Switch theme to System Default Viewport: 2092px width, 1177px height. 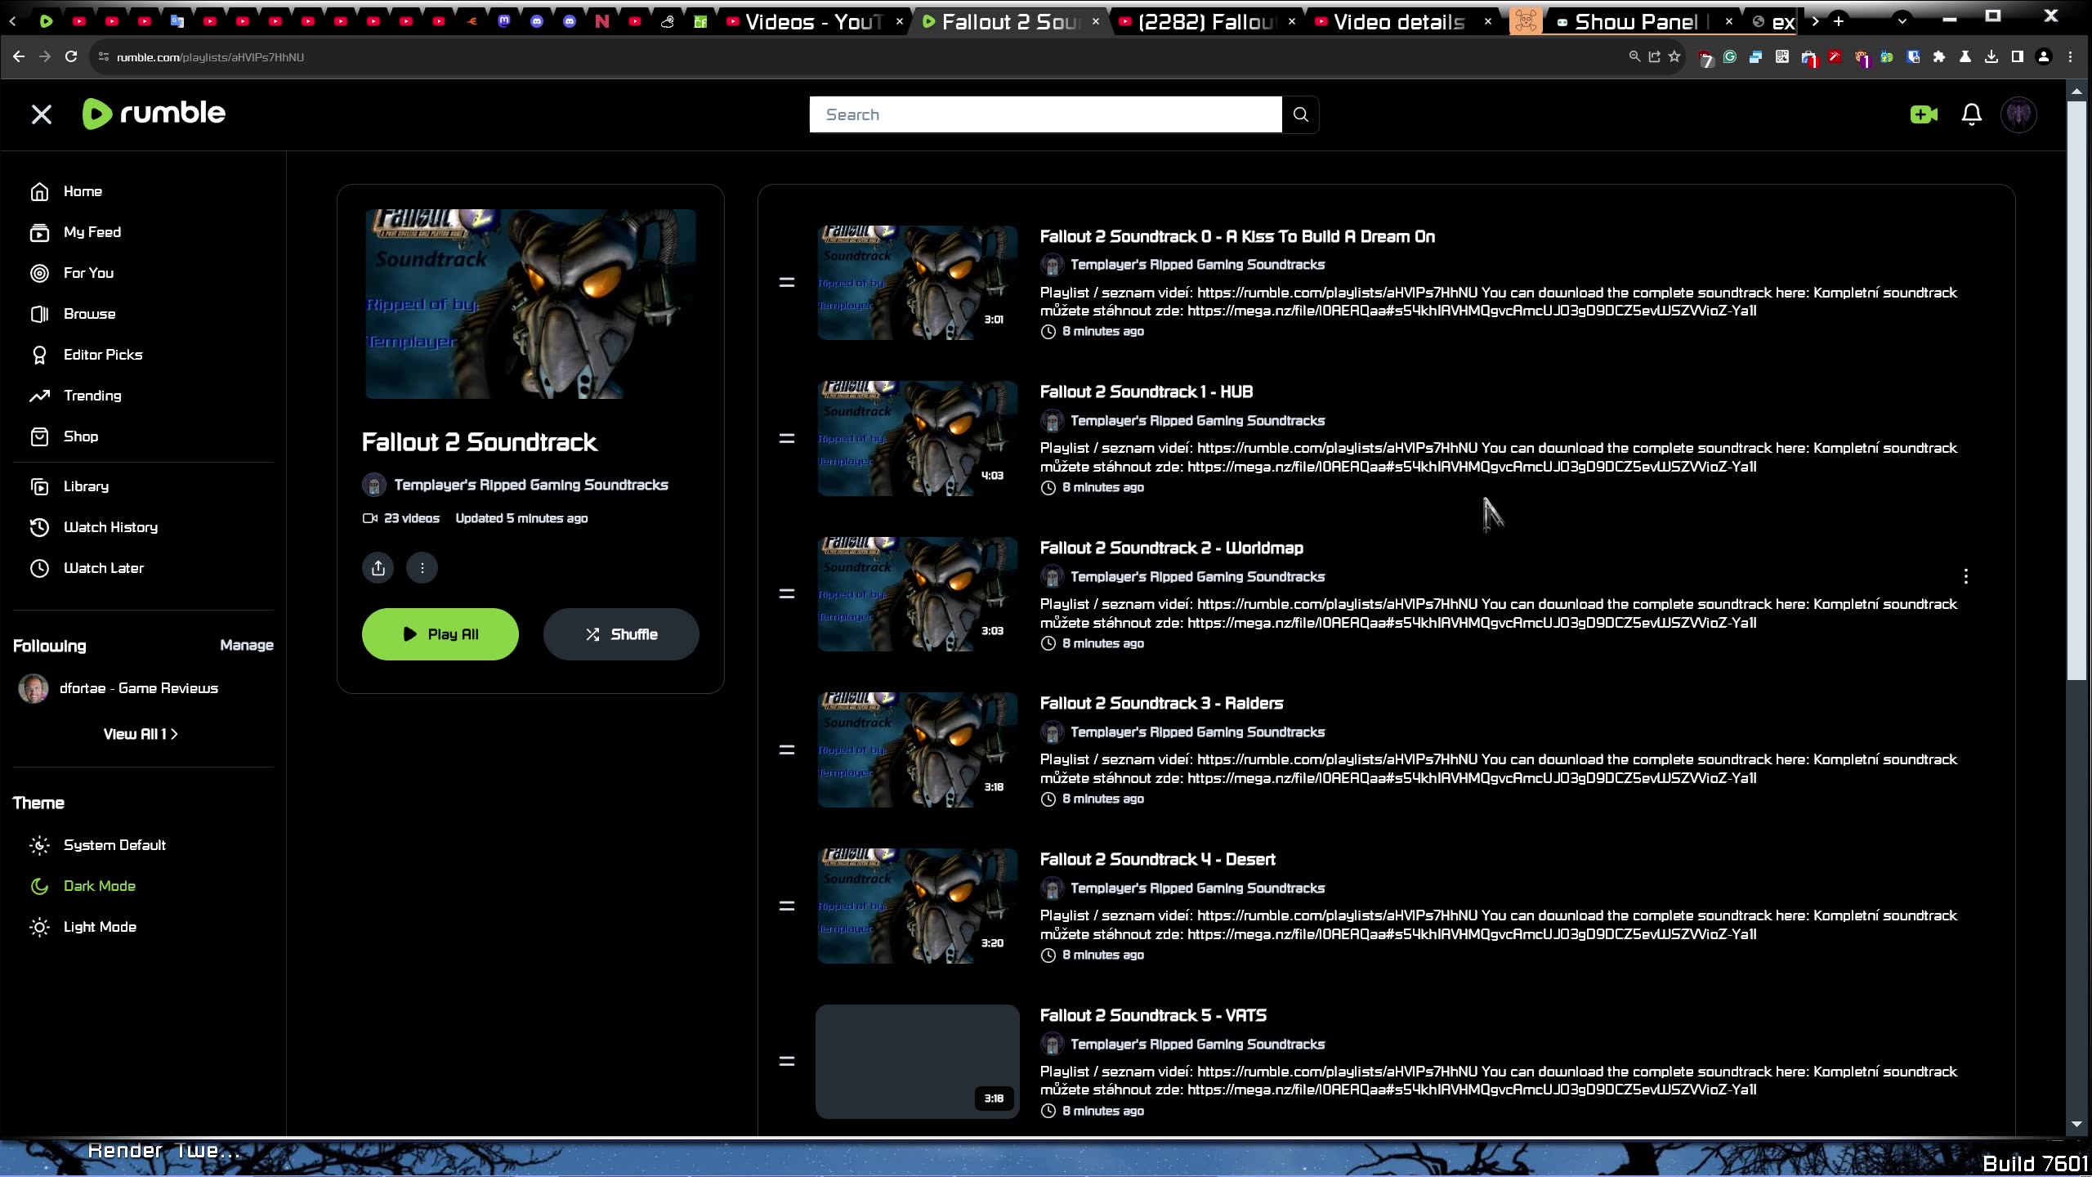pyautogui.click(x=114, y=844)
